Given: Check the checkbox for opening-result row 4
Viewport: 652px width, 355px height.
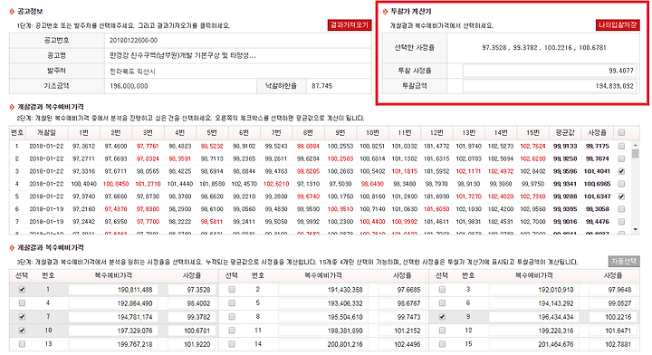Looking at the screenshot, I should pyautogui.click(x=621, y=184).
